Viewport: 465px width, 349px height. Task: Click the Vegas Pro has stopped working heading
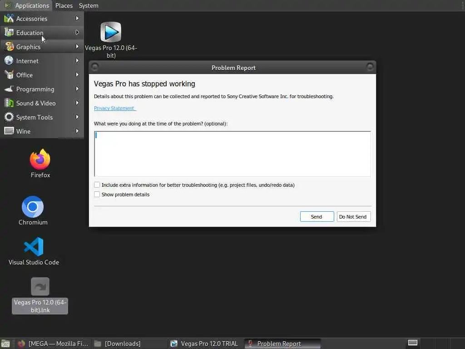click(144, 84)
